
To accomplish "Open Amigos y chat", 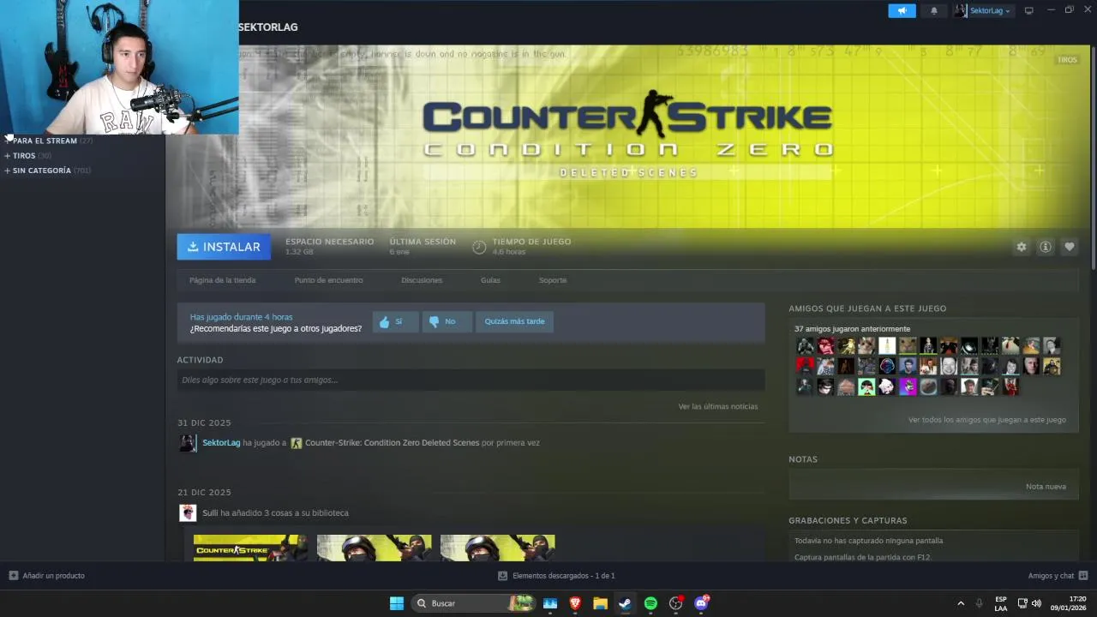I will (x=1058, y=576).
